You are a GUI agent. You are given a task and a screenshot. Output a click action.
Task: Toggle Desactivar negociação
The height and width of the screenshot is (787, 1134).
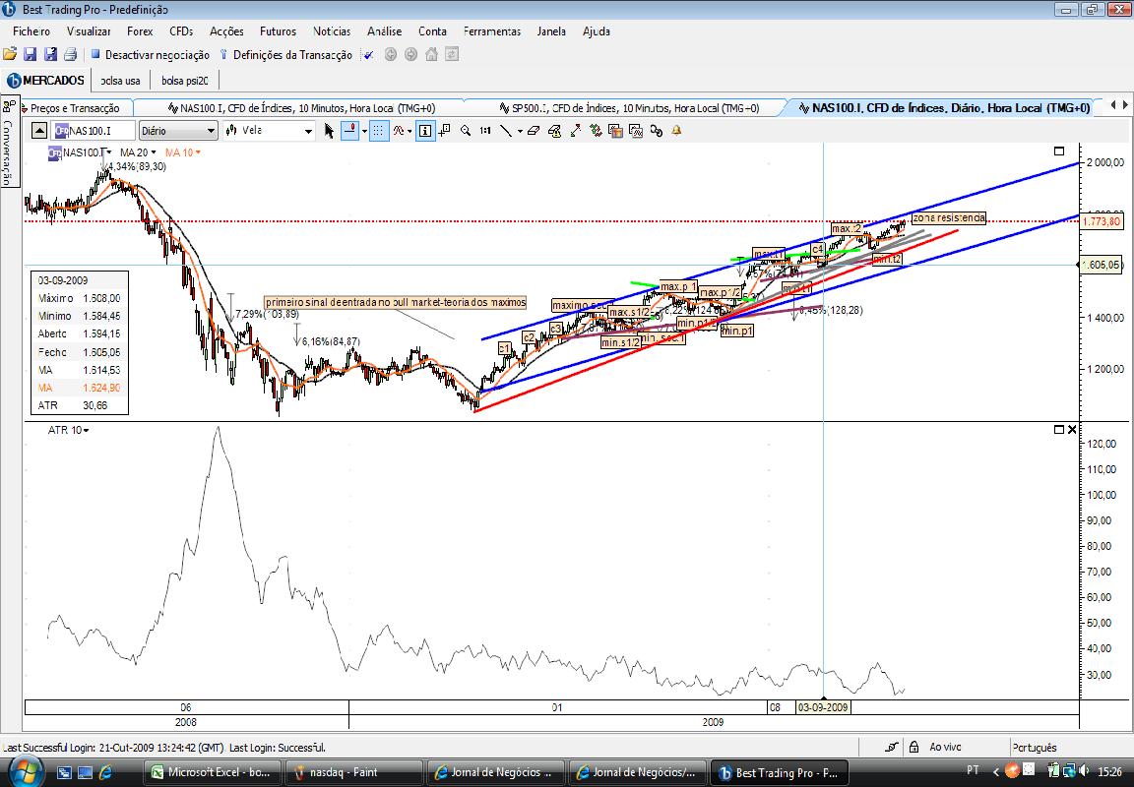pos(150,55)
